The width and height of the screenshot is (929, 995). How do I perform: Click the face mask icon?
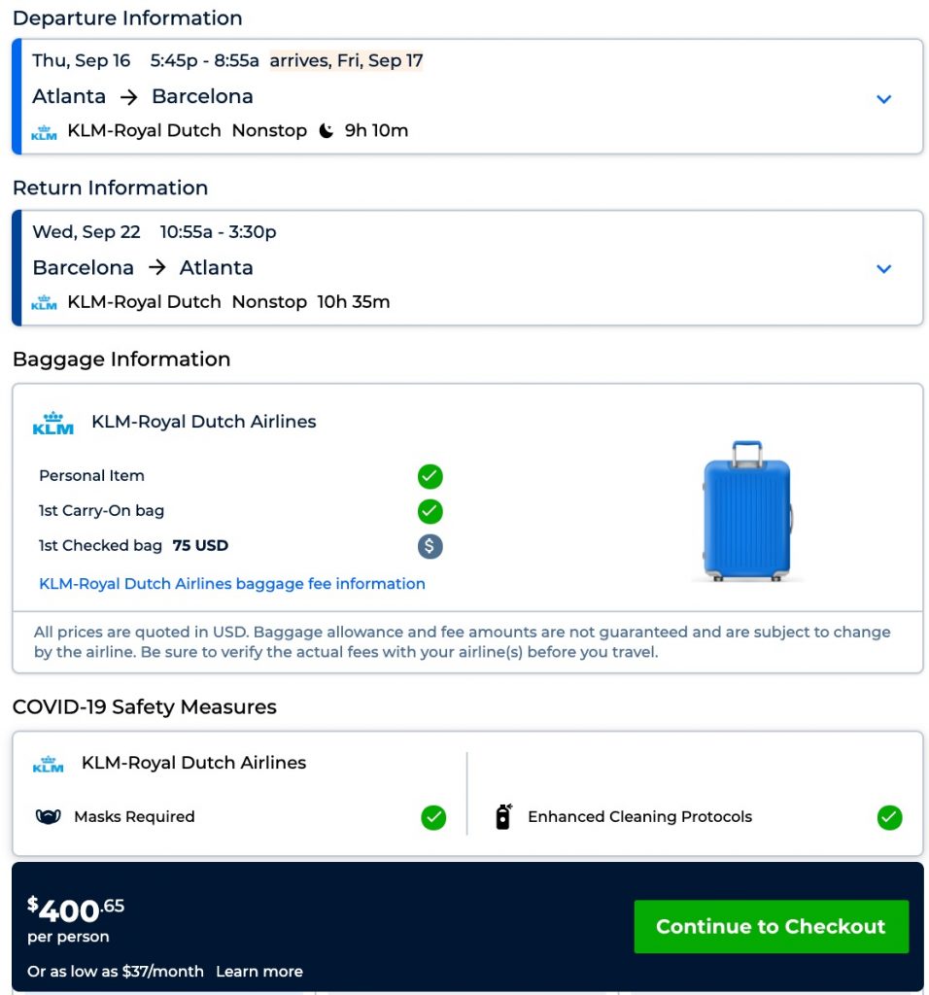pos(48,817)
